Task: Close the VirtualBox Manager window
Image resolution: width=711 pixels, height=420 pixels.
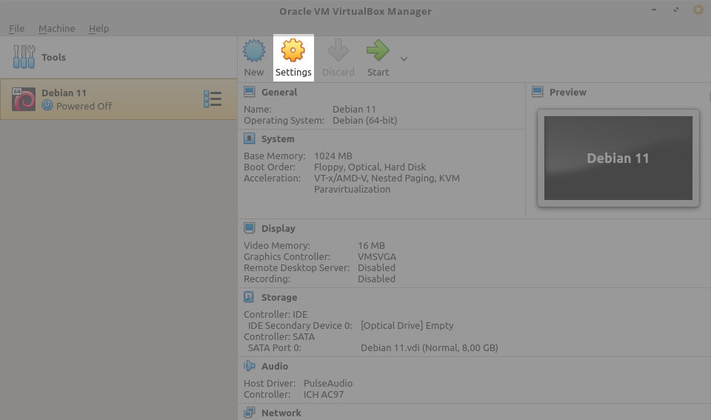Action: 698,10
